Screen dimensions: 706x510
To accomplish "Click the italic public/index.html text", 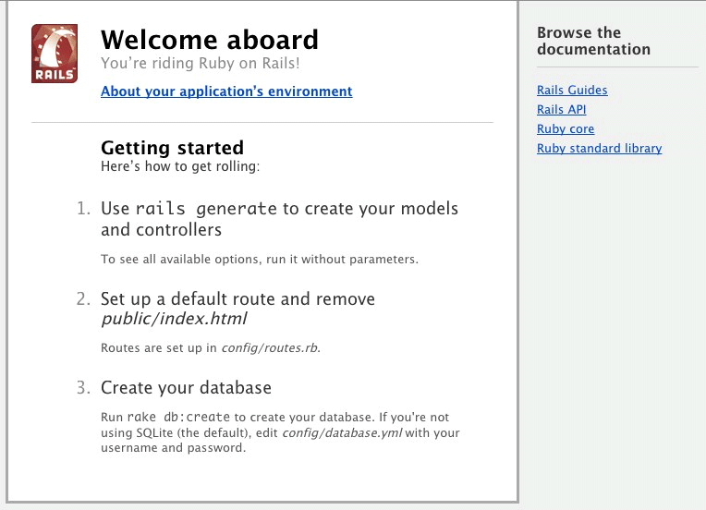I will [x=174, y=319].
